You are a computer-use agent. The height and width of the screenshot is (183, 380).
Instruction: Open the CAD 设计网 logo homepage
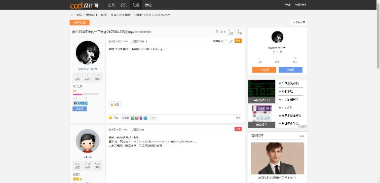coord(84,5)
